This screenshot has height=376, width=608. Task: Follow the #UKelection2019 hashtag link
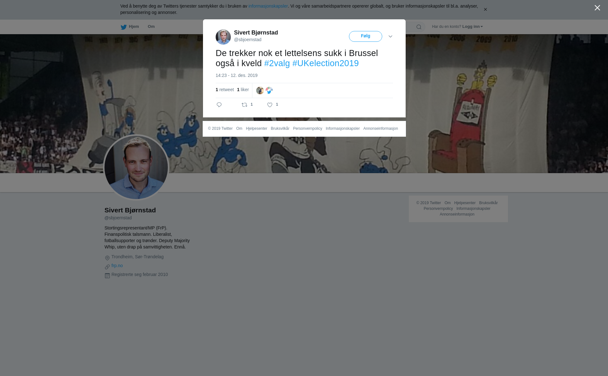tap(326, 63)
